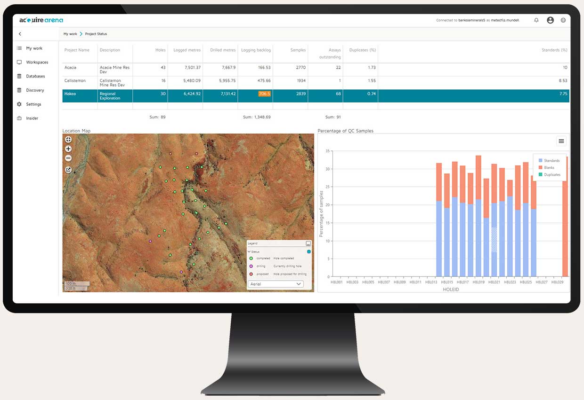
Task: Open My work from the breadcrumb
Action: point(70,34)
